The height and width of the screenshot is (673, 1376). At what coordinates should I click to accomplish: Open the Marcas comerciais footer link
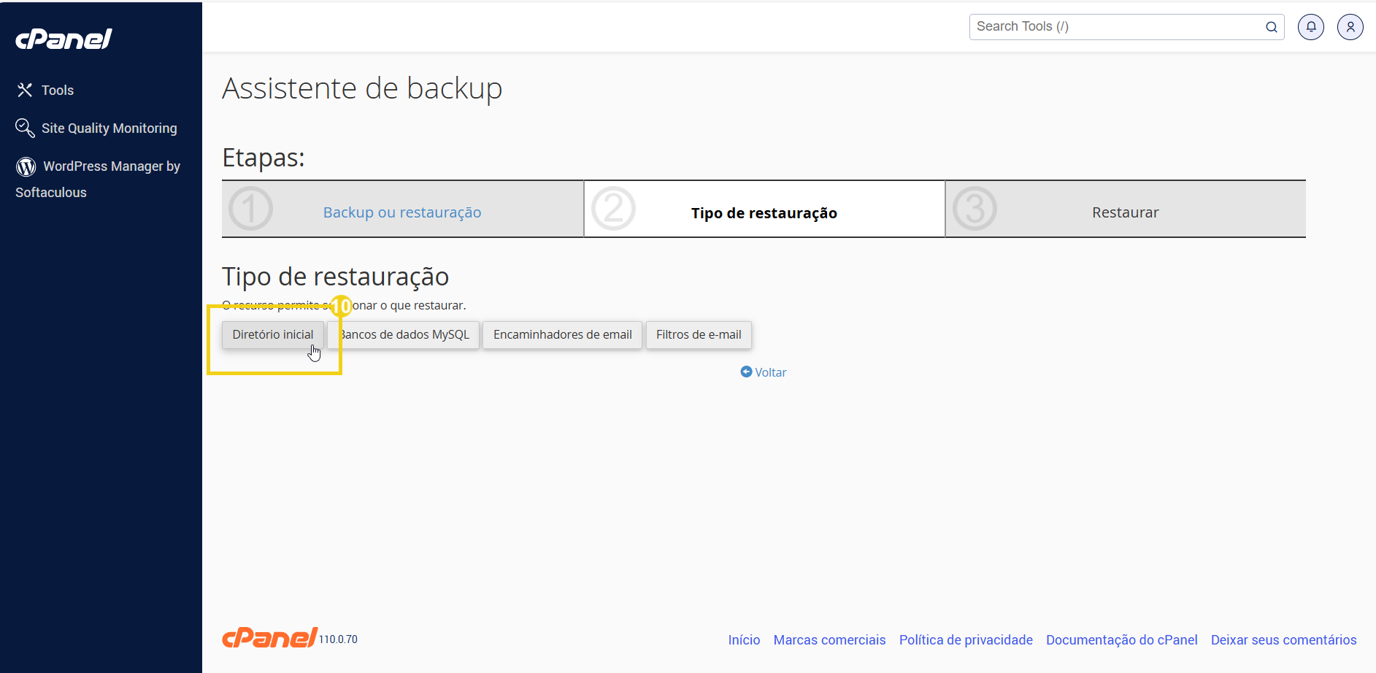pyautogui.click(x=829, y=639)
